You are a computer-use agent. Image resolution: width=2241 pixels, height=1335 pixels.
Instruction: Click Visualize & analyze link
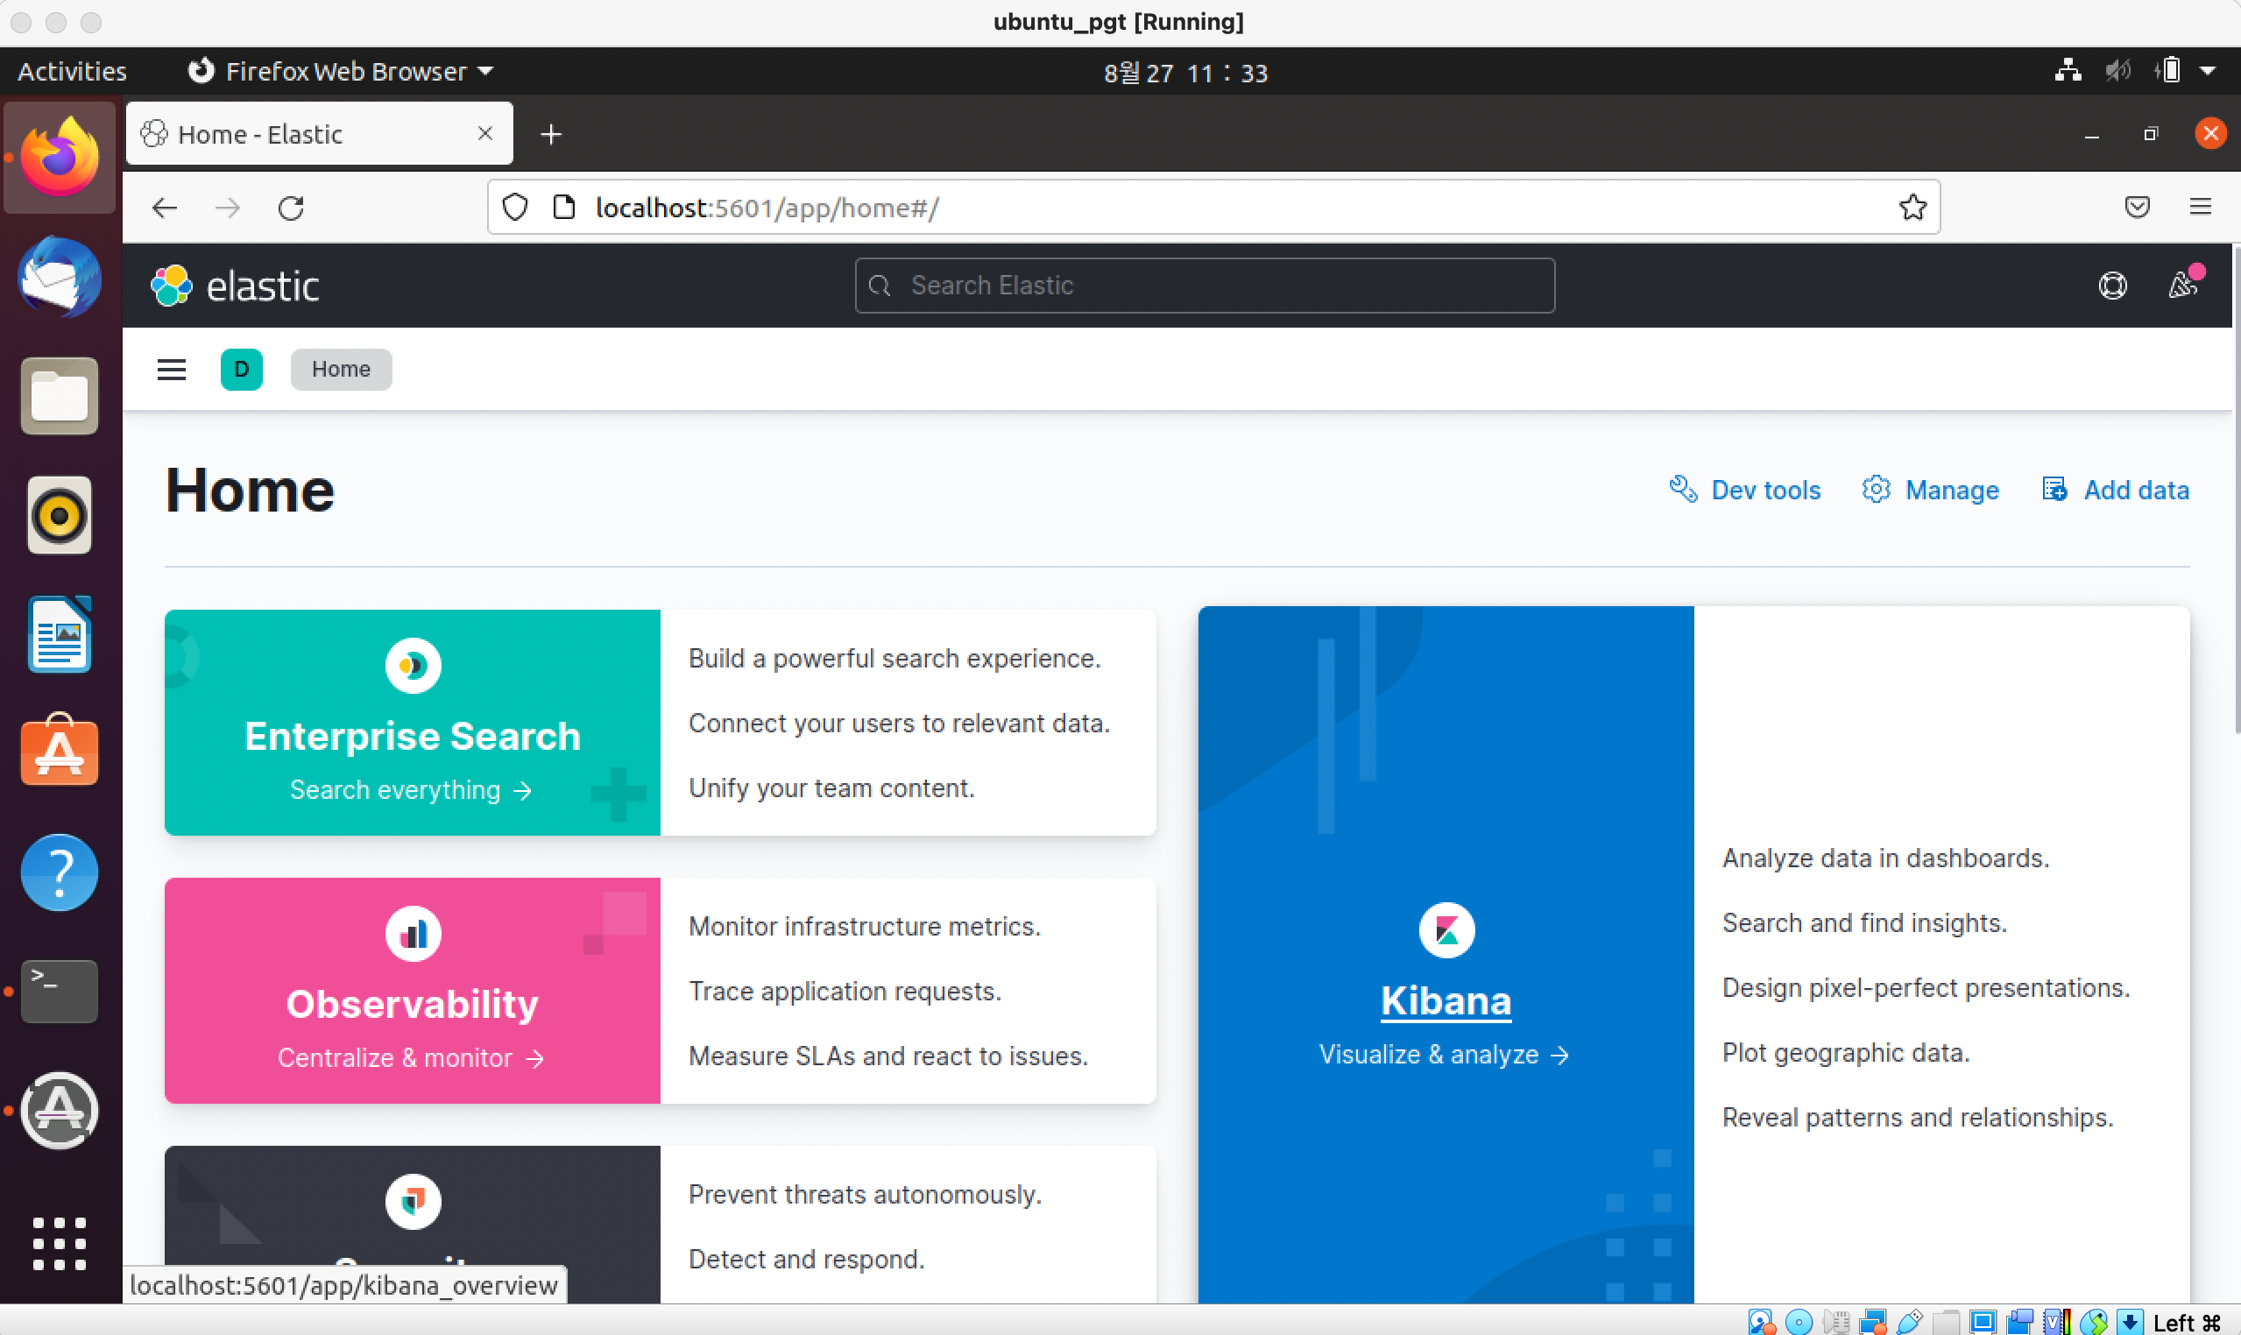[x=1444, y=1055]
